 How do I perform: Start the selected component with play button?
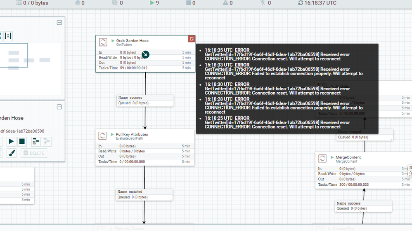coord(11,142)
